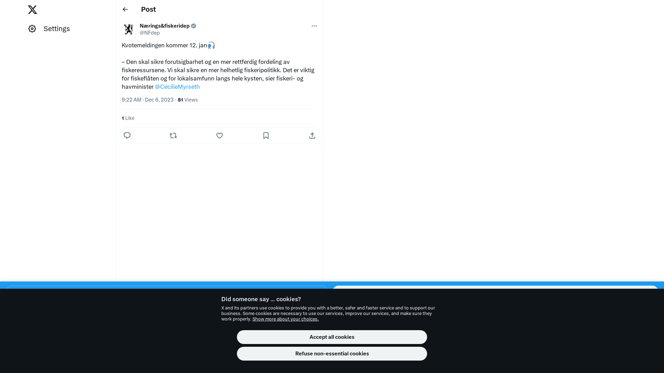Bookmark the post

point(266,135)
